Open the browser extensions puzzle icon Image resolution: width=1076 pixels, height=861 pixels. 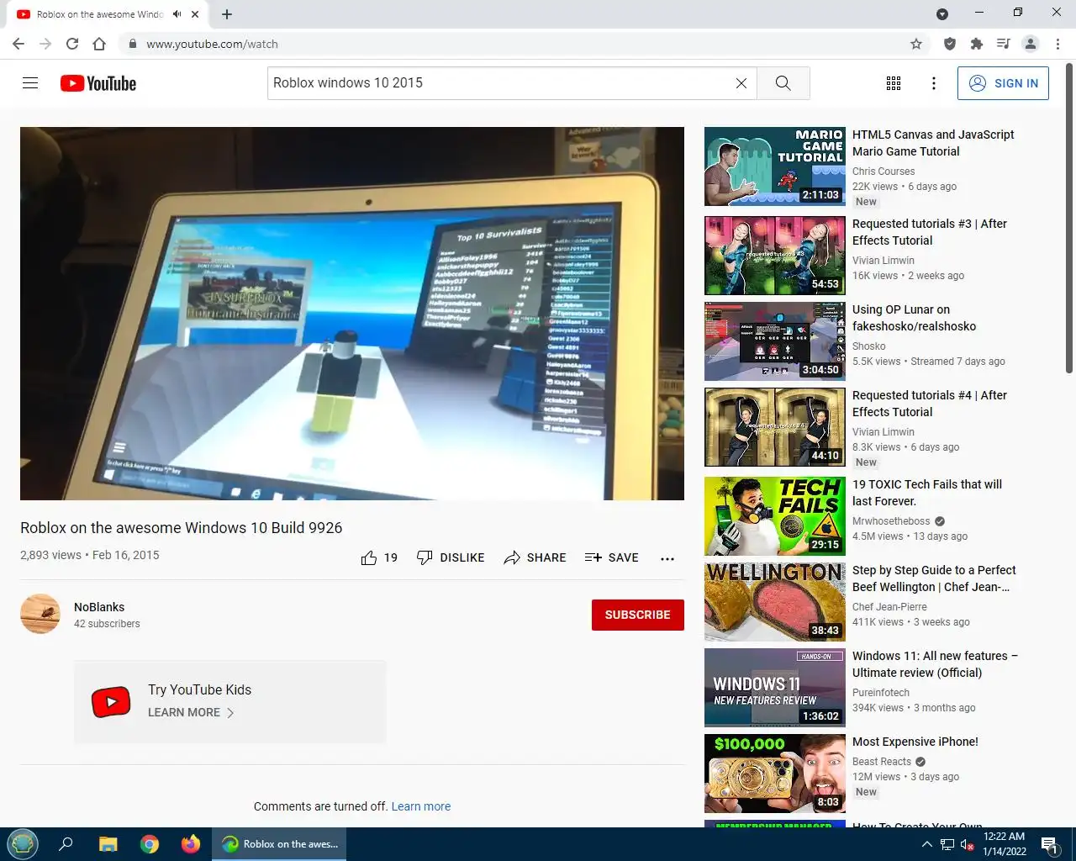(x=976, y=44)
